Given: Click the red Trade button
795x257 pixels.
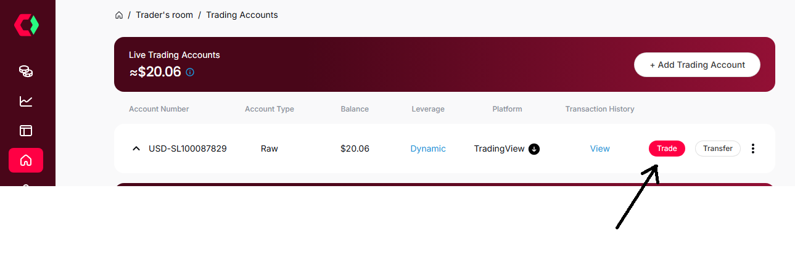Looking at the screenshot, I should (667, 149).
